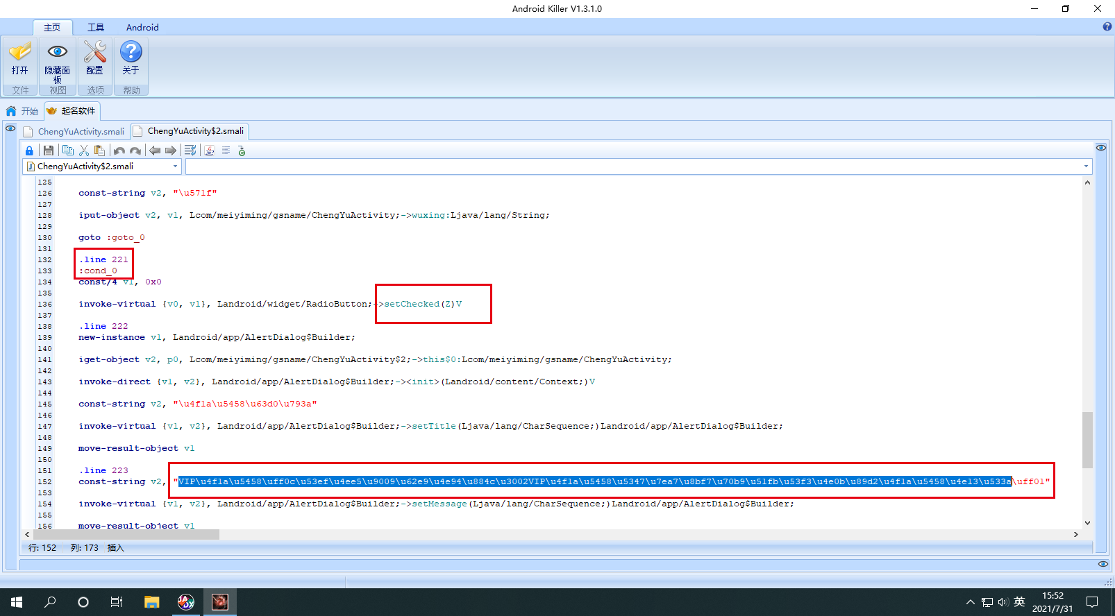Navigate back with the left arrow icon

click(155, 151)
